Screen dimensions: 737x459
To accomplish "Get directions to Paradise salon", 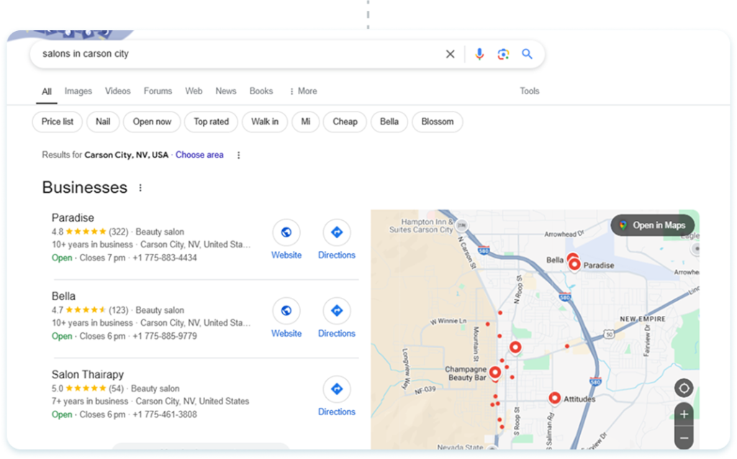I will [x=336, y=232].
